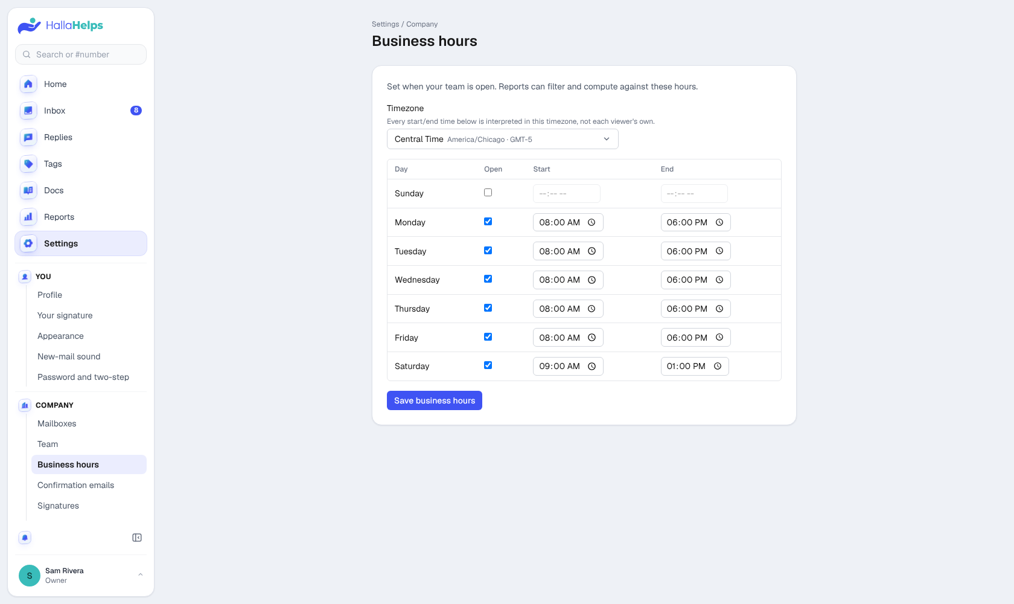Viewport: 1014px width, 604px height.
Task: Click the Settings / Company breadcrumb
Action: tap(404, 24)
